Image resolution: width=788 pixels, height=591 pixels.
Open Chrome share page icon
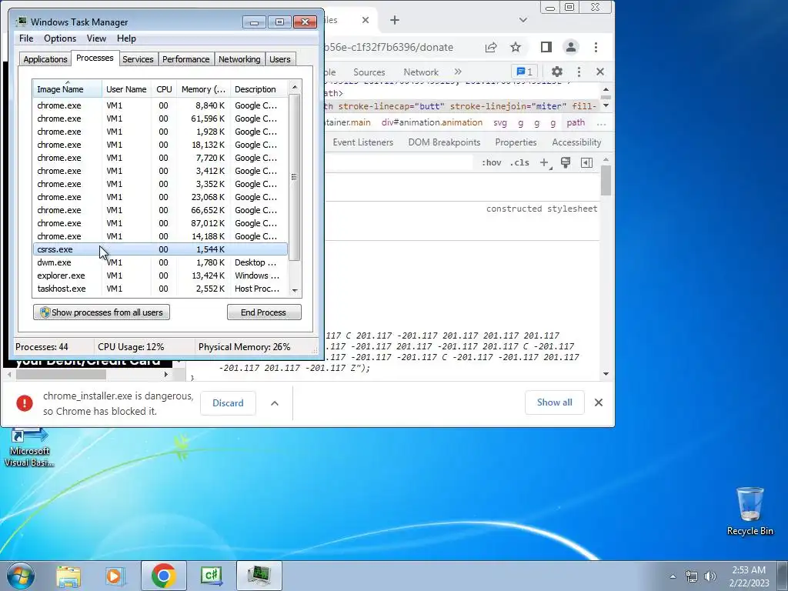click(x=491, y=47)
